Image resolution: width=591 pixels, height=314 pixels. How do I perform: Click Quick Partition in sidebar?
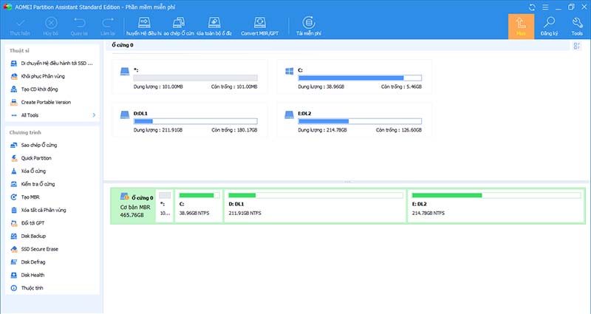(31, 158)
